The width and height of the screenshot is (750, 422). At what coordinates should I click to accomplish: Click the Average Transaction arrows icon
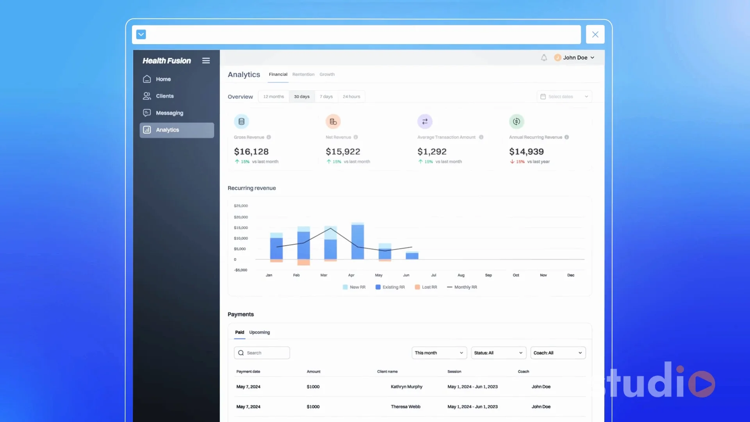coord(425,122)
